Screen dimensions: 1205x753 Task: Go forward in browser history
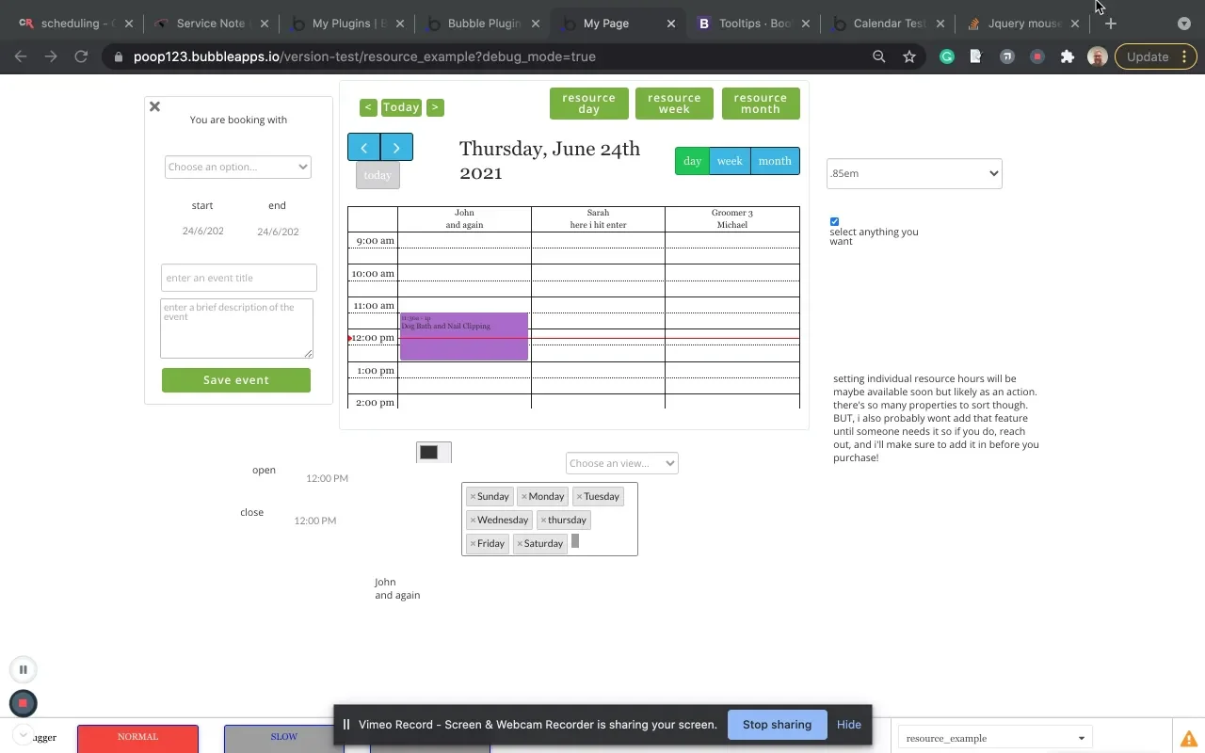click(x=51, y=56)
